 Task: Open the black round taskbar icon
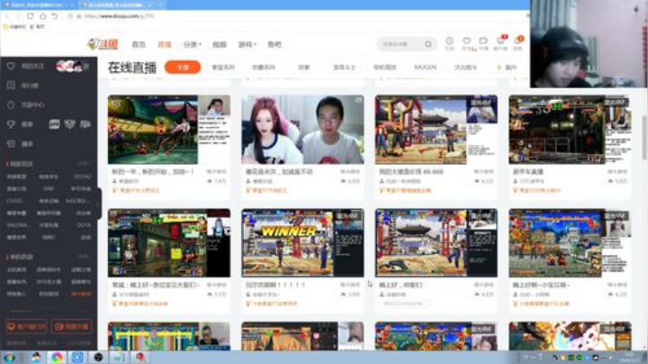[98, 358]
